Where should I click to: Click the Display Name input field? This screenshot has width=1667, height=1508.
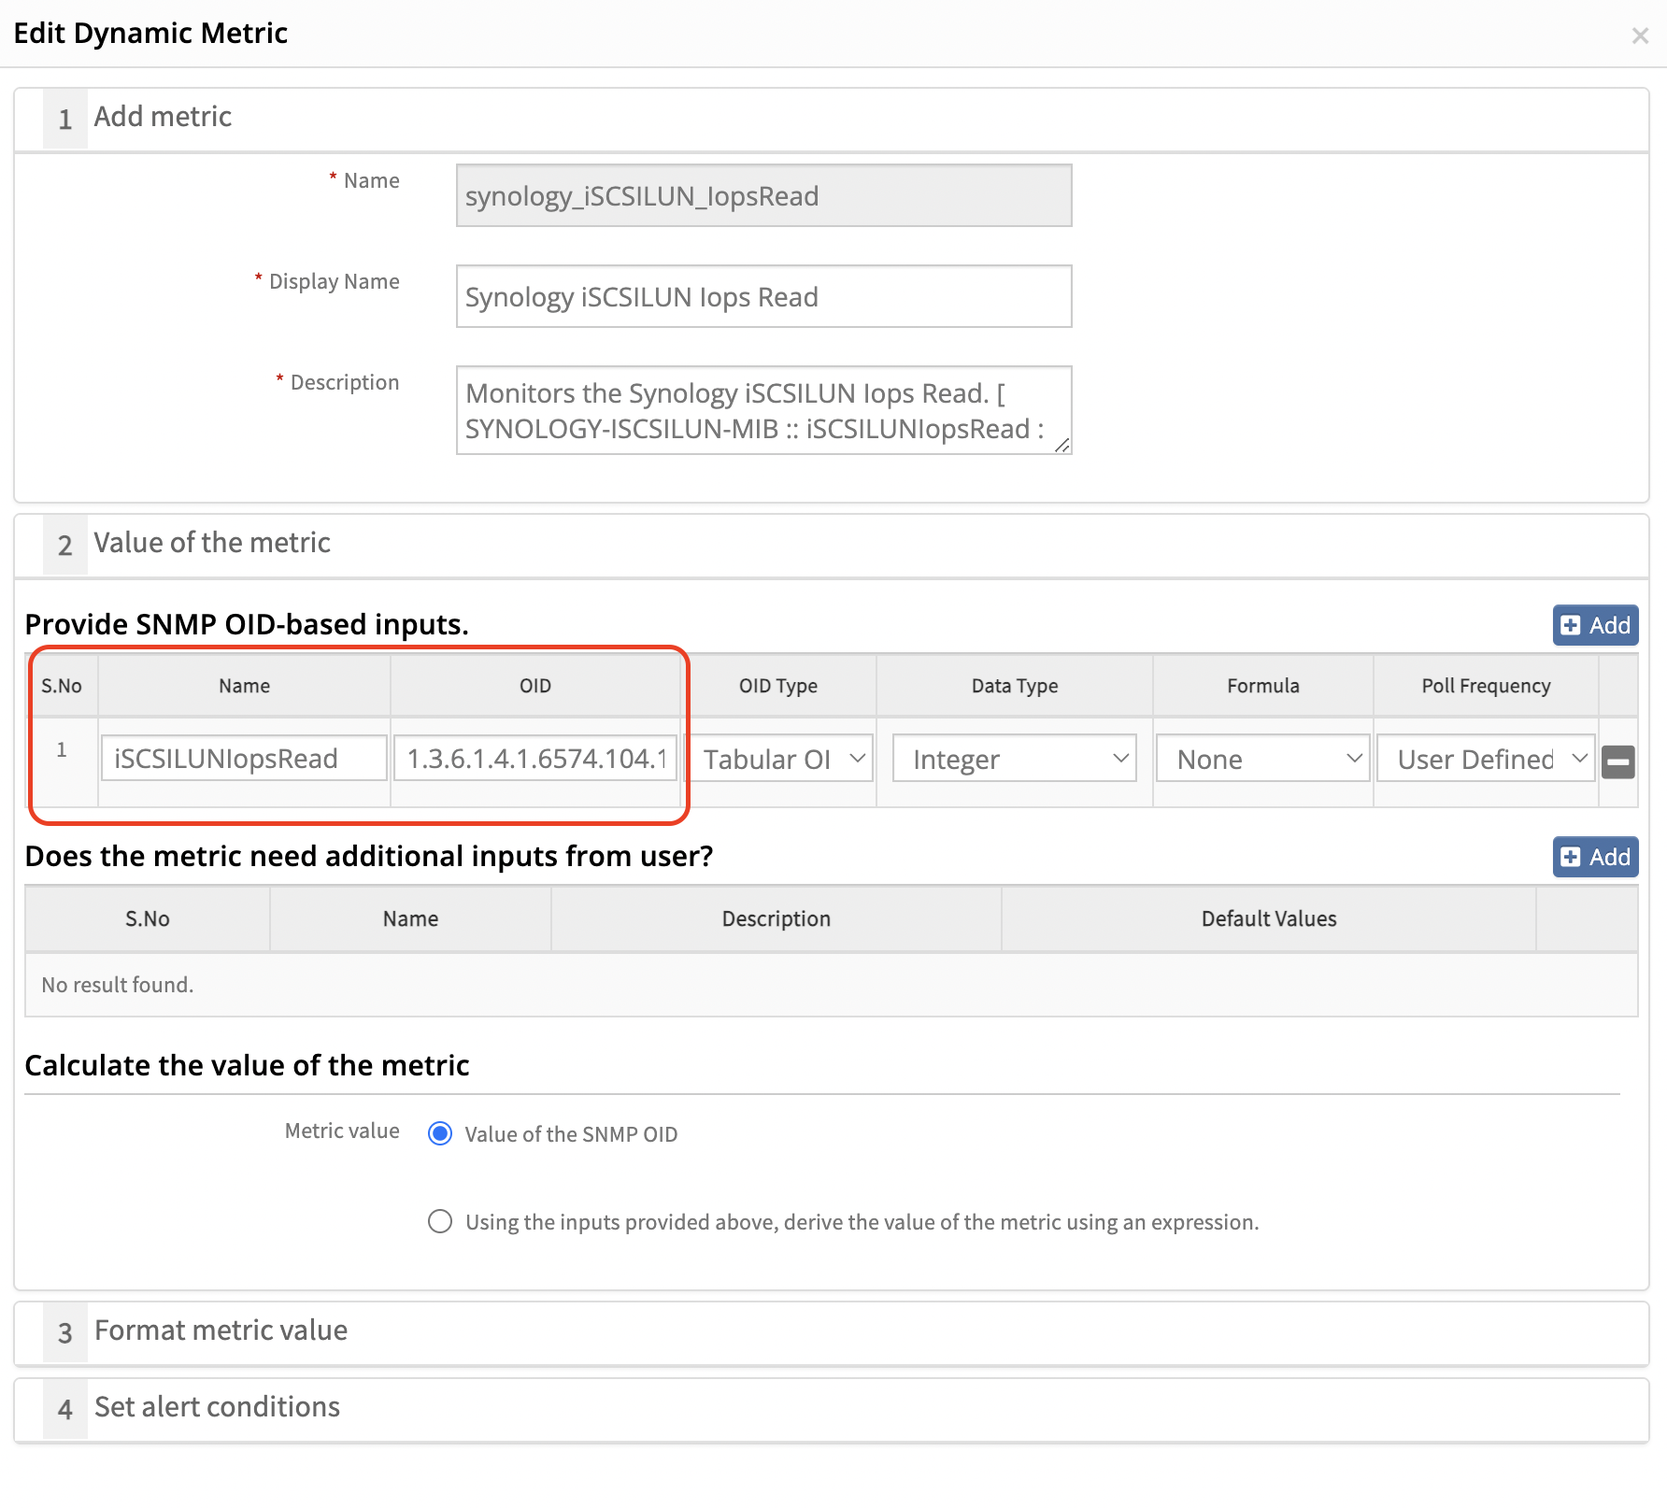pos(763,297)
